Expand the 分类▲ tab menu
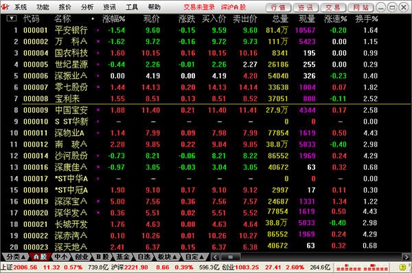Viewport: 412px width, 273px height. tap(15, 256)
